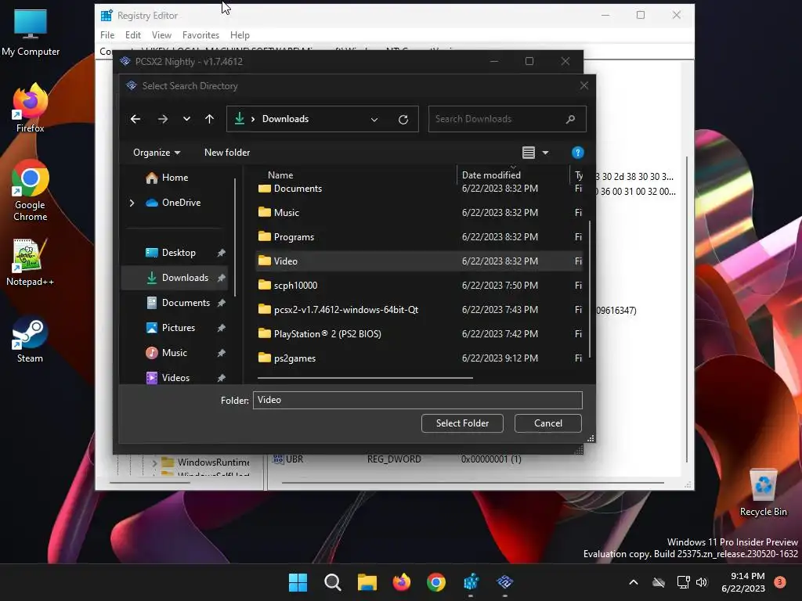Unpin Desktop using its pin icon
Screen dimensions: 802x601
coord(221,253)
